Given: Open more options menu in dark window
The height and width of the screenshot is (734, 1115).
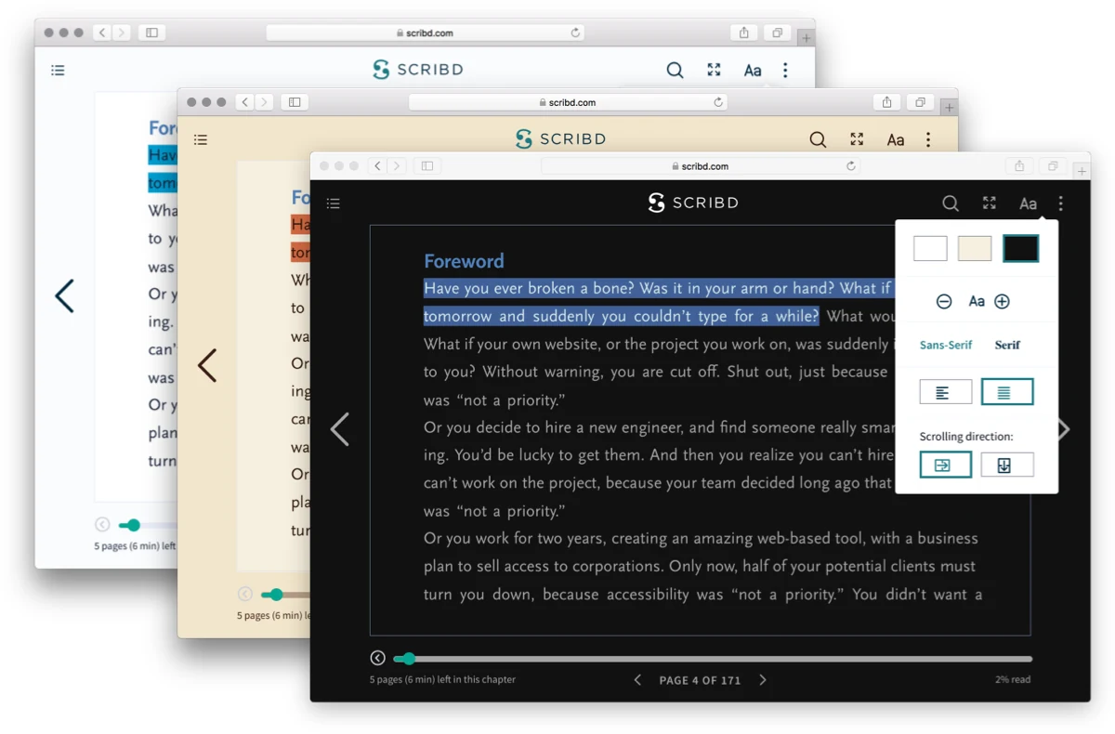Looking at the screenshot, I should (x=1060, y=203).
